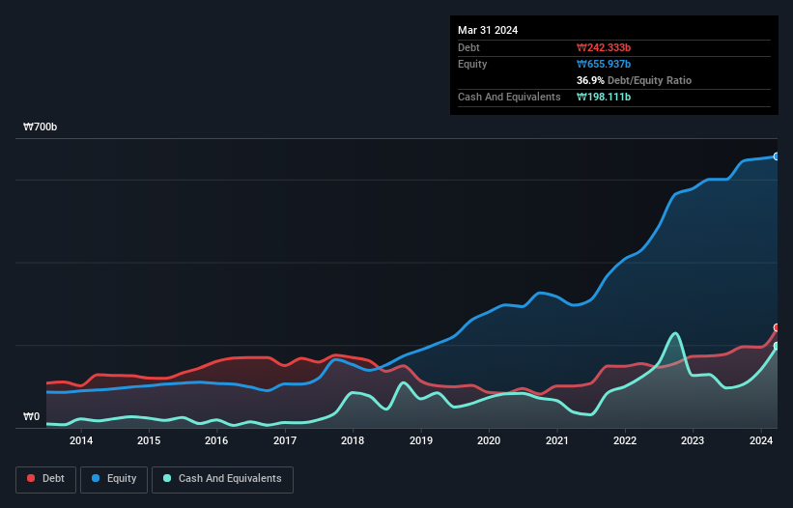Click the ₩655.937b equity value

(604, 64)
